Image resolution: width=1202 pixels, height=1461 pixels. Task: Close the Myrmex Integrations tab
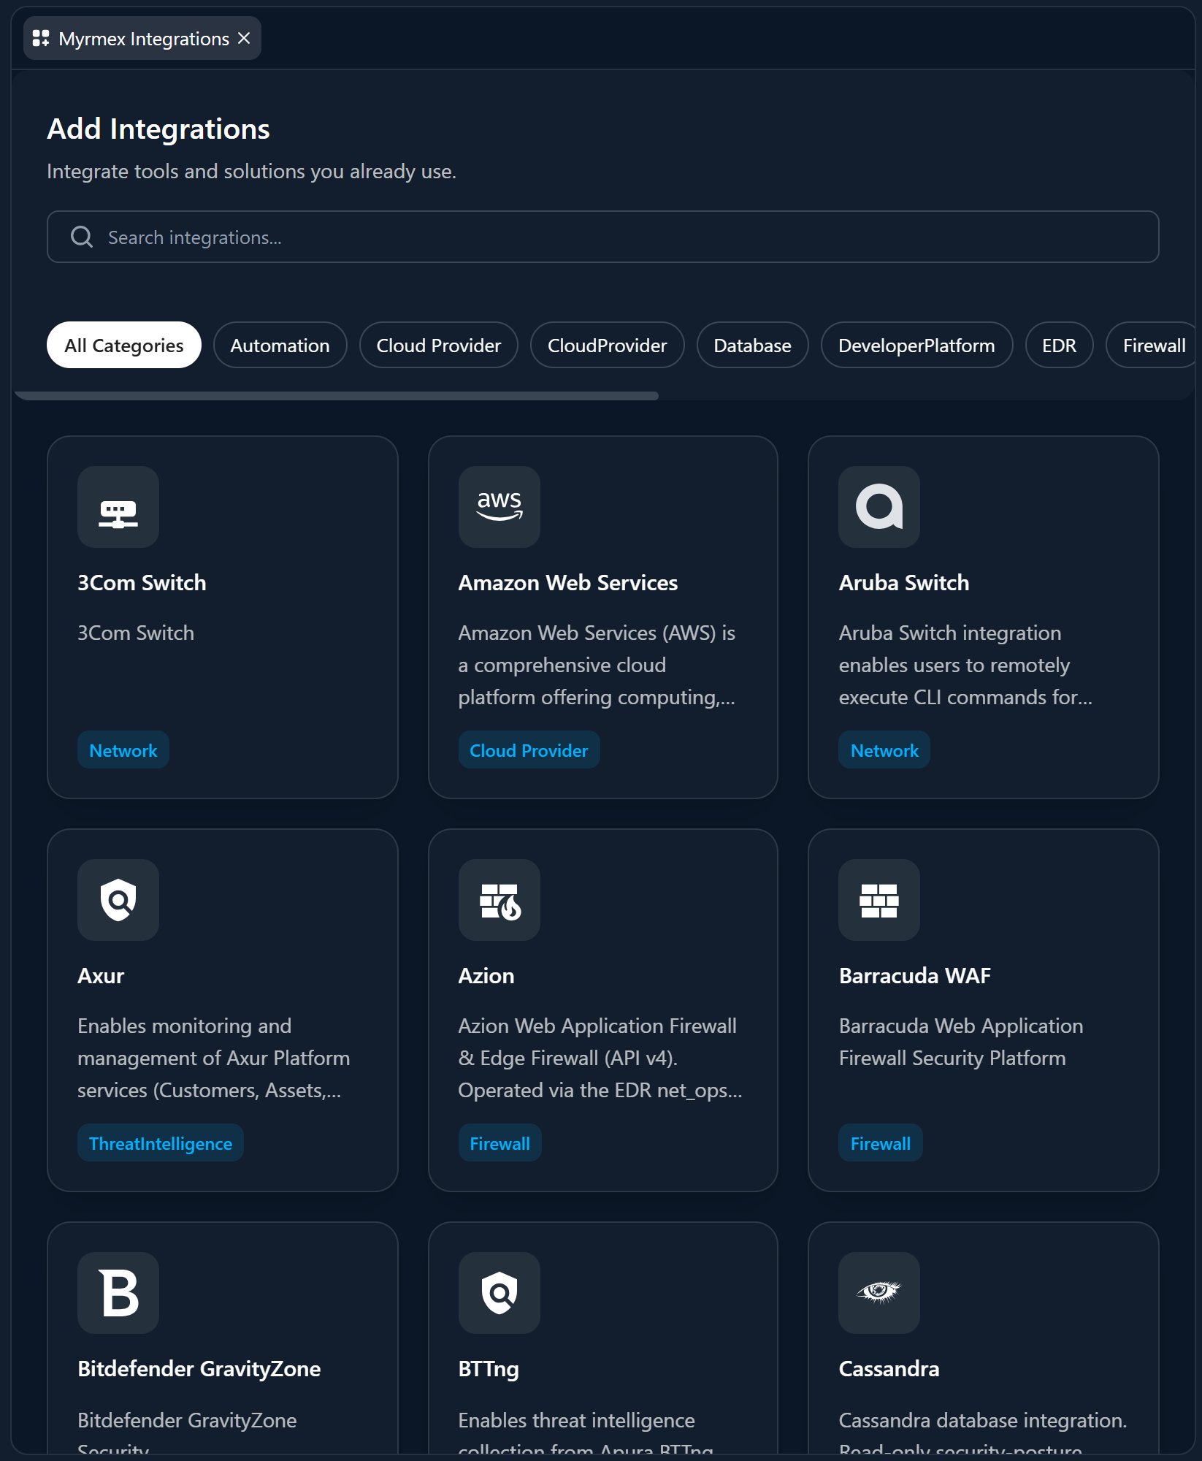coord(245,38)
